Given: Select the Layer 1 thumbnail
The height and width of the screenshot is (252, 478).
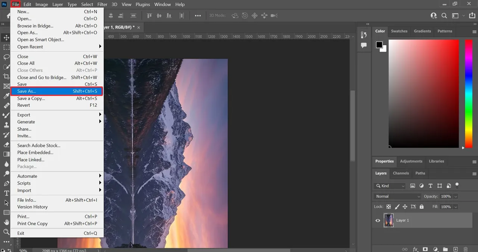Looking at the screenshot, I should (388, 220).
